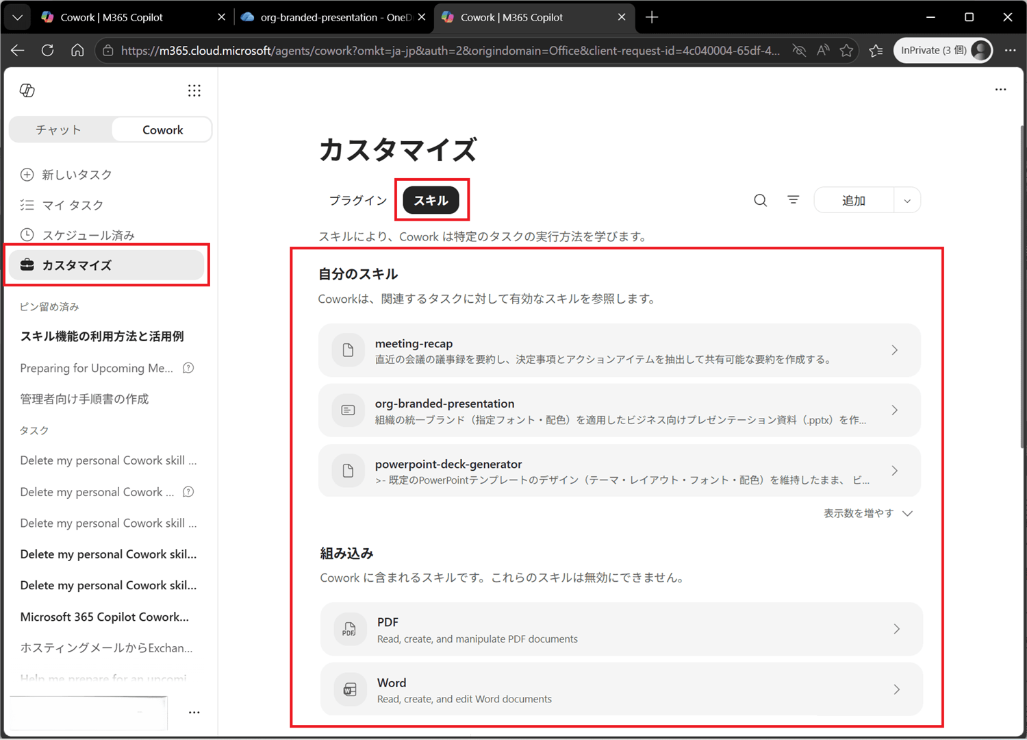Close the OneDrive browser tab
The width and height of the screenshot is (1027, 740).
[x=422, y=17]
